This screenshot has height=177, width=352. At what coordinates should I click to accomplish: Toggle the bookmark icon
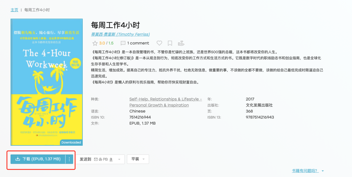170,43
